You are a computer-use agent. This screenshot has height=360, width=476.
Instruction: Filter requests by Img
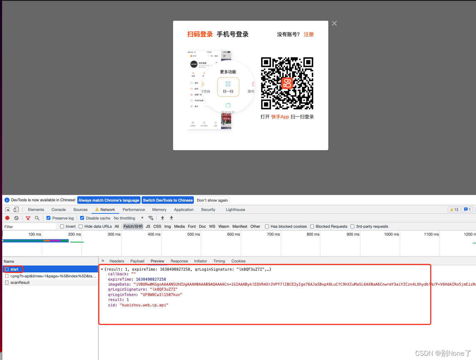[168, 226]
